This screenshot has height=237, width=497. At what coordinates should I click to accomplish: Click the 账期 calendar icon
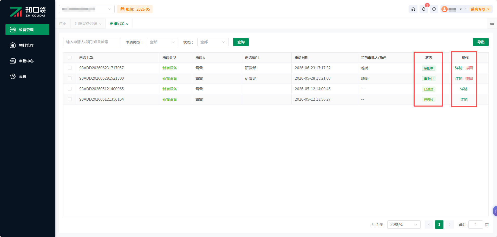(x=122, y=9)
